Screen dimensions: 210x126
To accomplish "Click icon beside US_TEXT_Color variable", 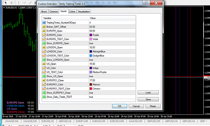I will point(44,72).
